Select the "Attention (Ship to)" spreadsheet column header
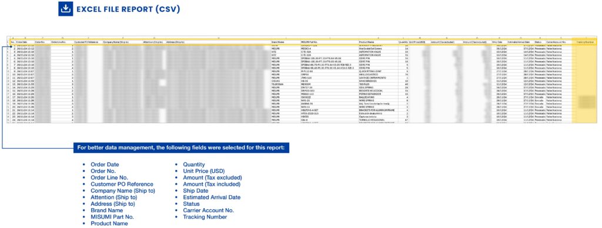 (153, 42)
